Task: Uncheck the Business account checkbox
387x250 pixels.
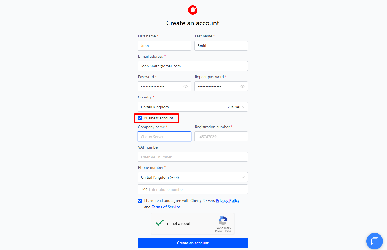Action: tap(140, 118)
